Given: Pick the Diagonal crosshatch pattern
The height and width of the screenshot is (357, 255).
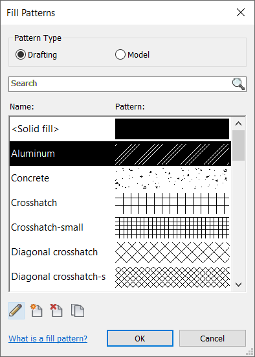Looking at the screenshot, I should click(x=120, y=252).
